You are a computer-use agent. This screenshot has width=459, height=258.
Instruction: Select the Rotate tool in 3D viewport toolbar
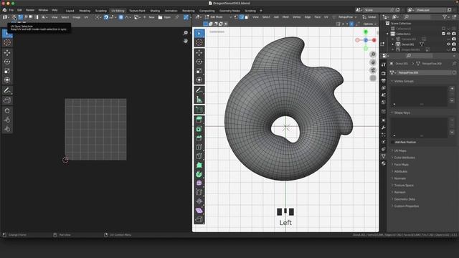(x=199, y=62)
